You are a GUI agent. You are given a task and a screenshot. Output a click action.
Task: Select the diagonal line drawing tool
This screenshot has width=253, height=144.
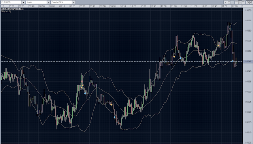225,2
